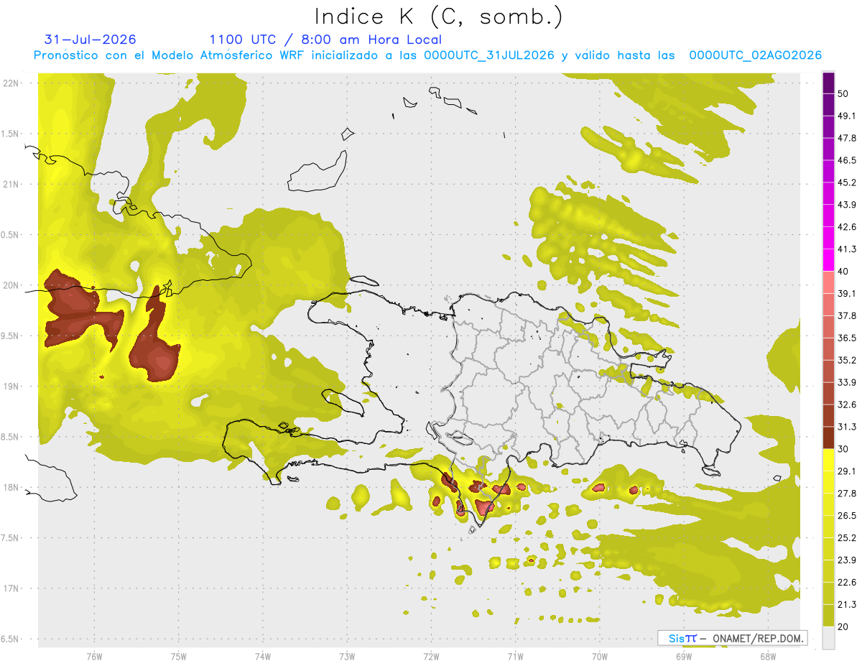Click the date text "31-Jul-2026"
The width and height of the screenshot is (862, 666).
tap(91, 40)
